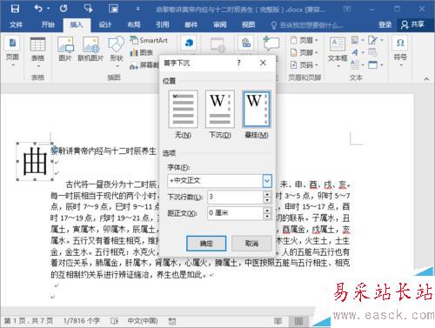Confirm the dialog with 确定

click(x=206, y=244)
